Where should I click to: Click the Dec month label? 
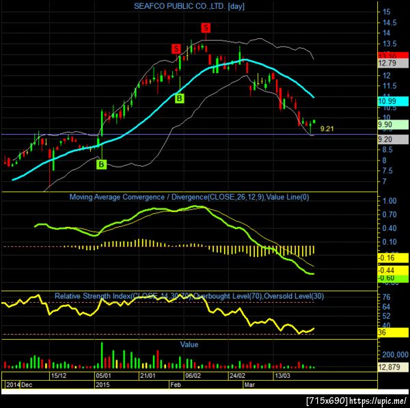tap(27, 385)
